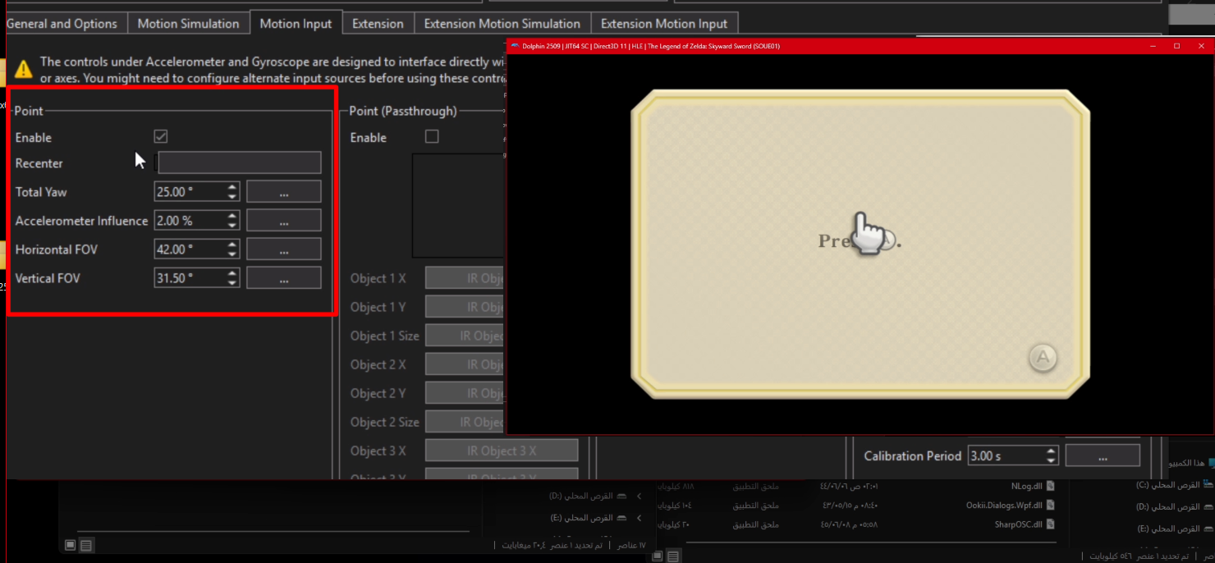Expand the local disk (D:) chevron in left Explorer
The width and height of the screenshot is (1215, 563).
[640, 497]
